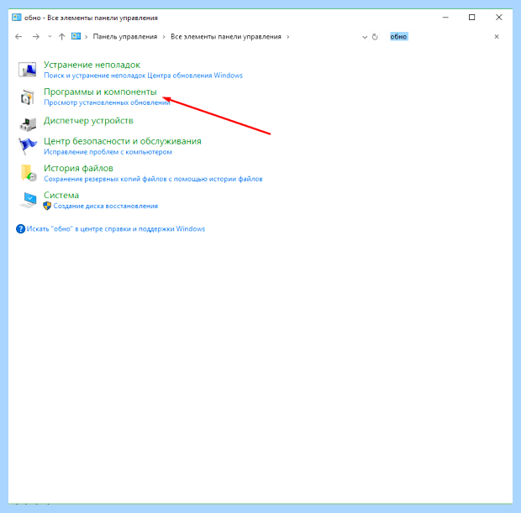521x513 pixels.
Task: Open Сохранение резервных копий файлов link
Action: coord(153,179)
